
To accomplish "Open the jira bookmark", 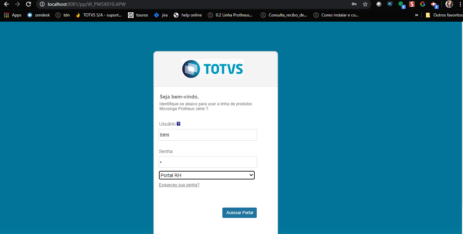I will coord(161,15).
